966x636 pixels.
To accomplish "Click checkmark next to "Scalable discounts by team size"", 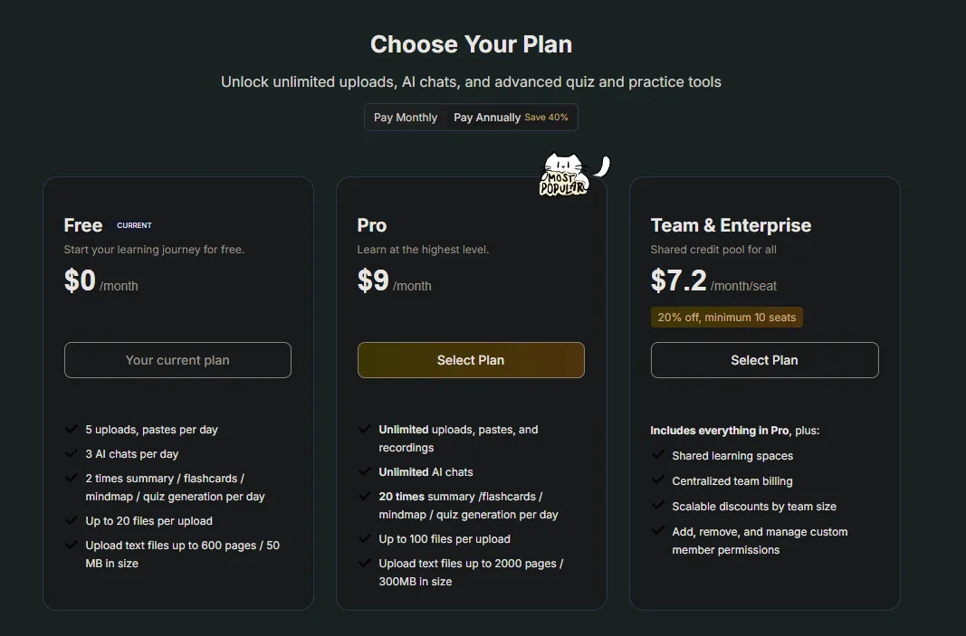I will [658, 507].
